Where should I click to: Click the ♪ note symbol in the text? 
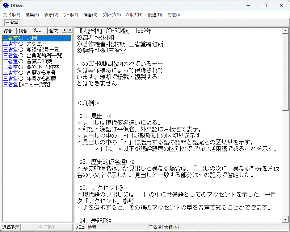[x=85, y=208]
